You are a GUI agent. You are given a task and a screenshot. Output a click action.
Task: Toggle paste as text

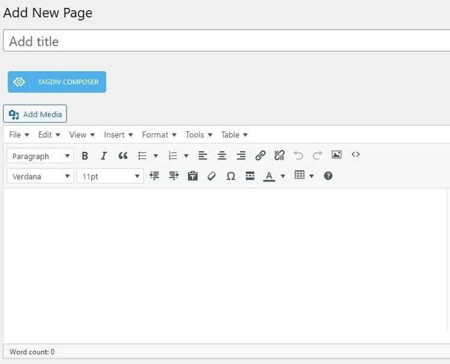click(x=193, y=176)
